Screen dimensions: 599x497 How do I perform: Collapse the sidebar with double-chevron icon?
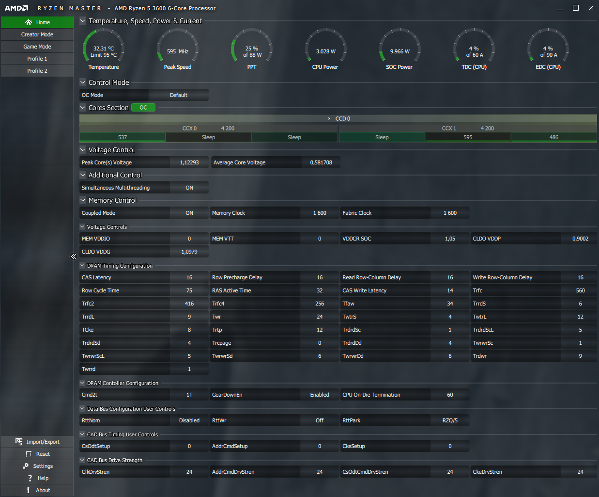click(74, 257)
